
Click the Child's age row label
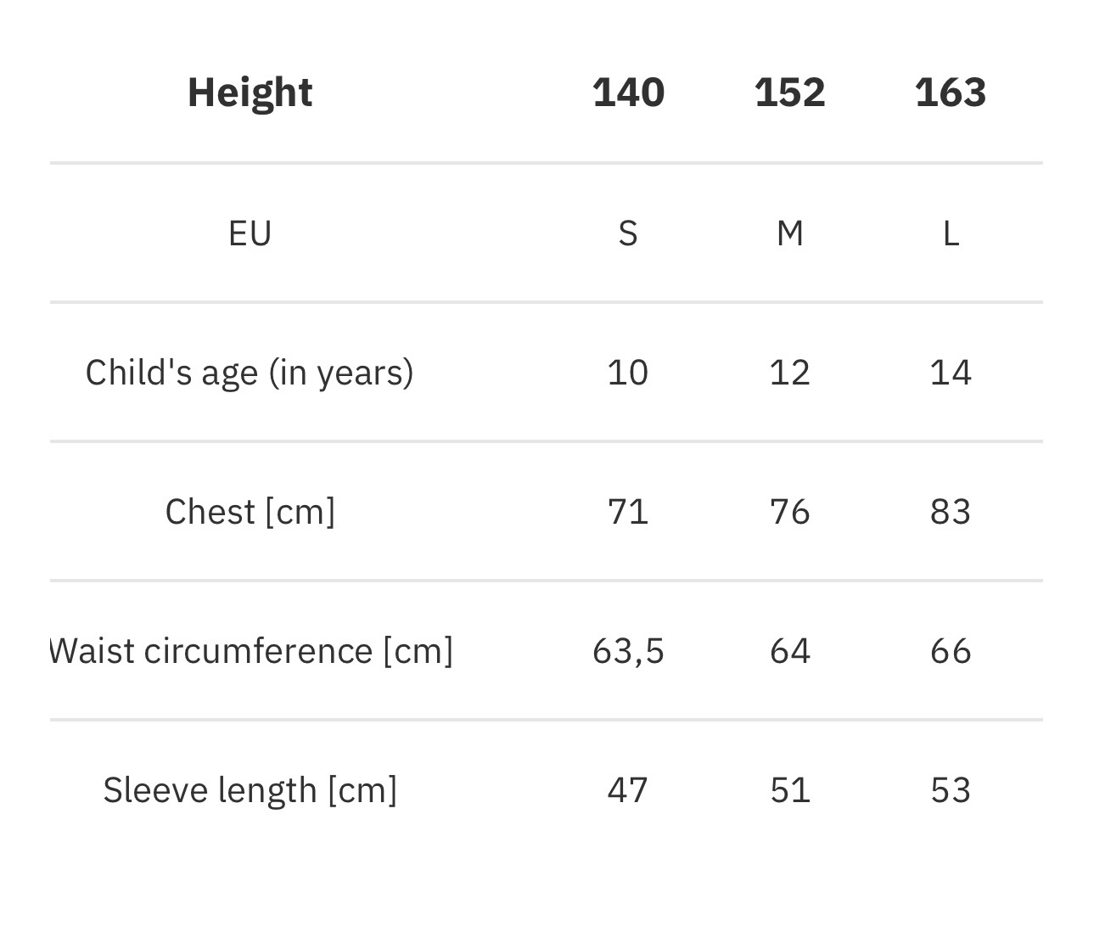click(250, 373)
